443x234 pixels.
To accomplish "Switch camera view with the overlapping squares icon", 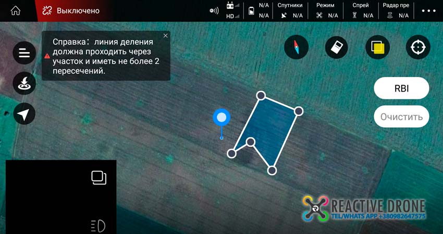I will point(99,177).
